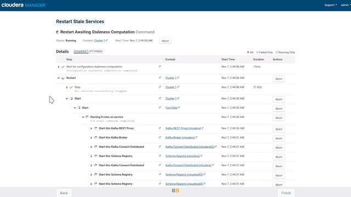Open Cluster 1 link in Start row
Screen dimensions: 351x197
[171, 99]
